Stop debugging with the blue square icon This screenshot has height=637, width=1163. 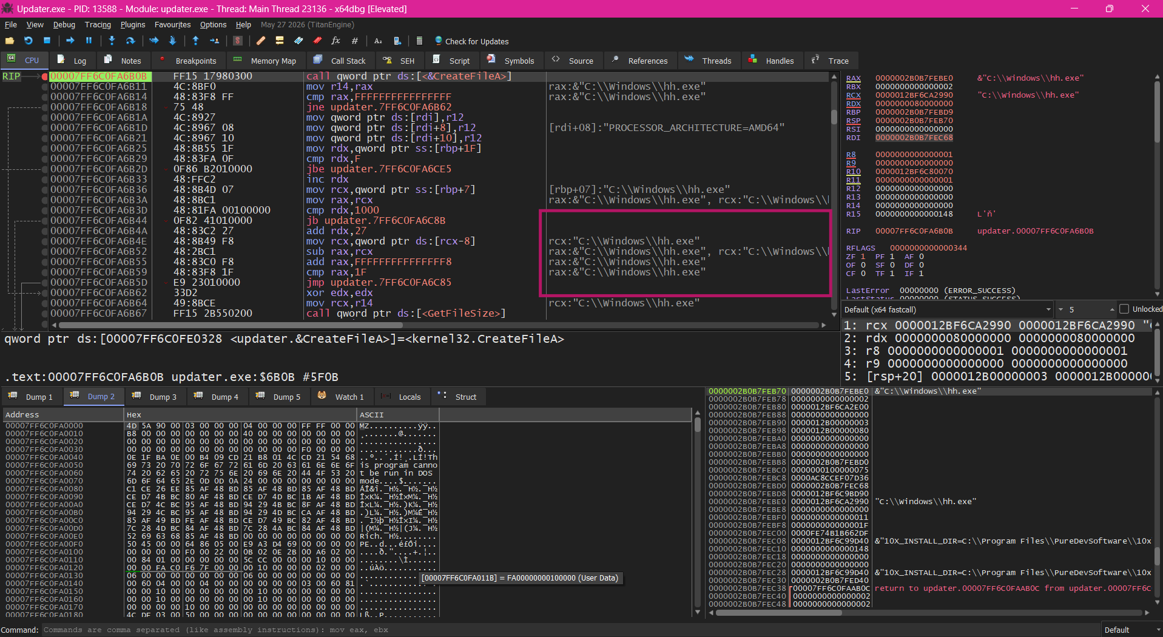47,41
